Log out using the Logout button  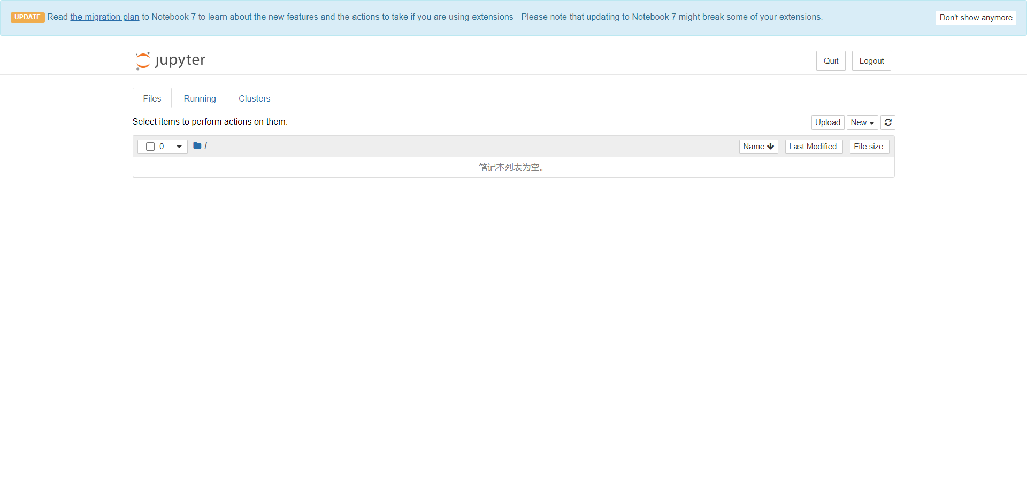point(871,61)
